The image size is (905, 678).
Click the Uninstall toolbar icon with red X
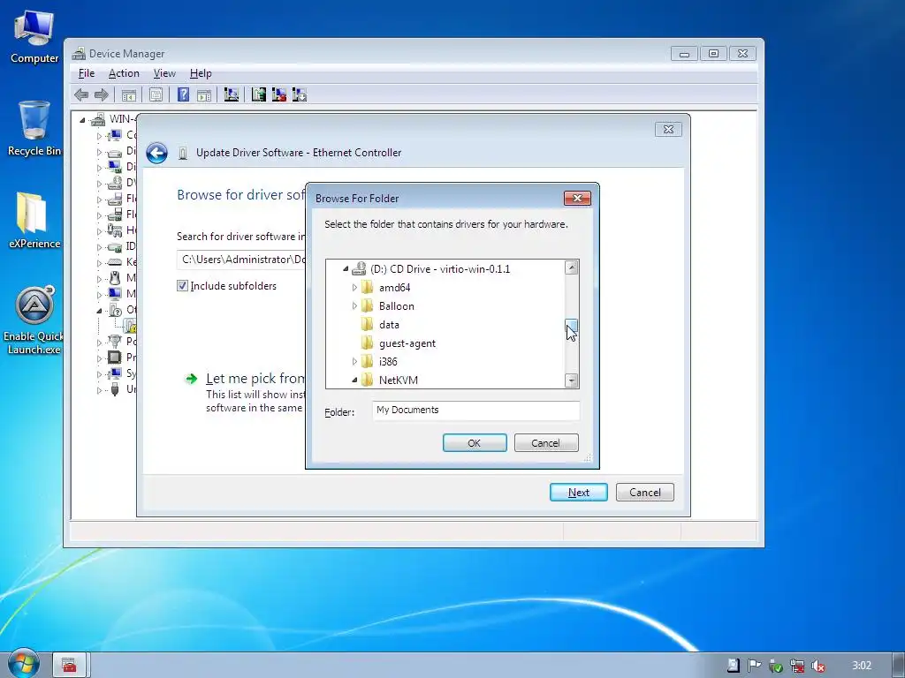point(278,94)
